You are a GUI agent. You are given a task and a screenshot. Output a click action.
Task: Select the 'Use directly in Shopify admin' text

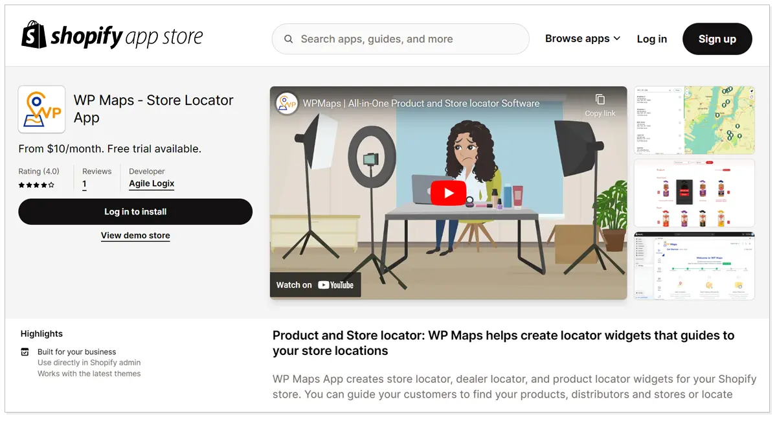pos(89,363)
